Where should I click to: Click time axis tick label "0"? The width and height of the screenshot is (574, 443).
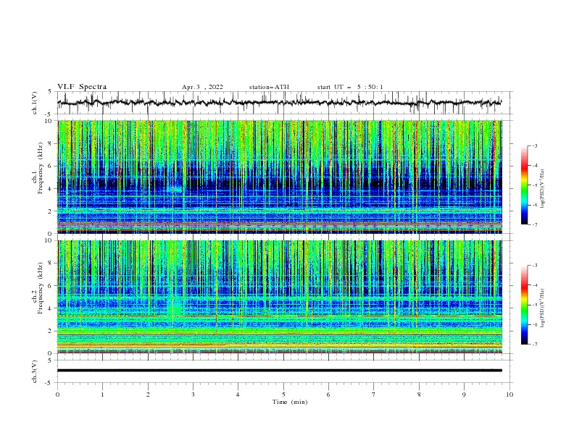(57, 395)
